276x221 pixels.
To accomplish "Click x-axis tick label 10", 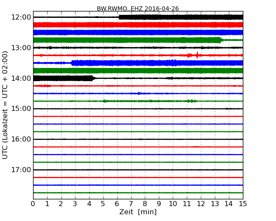I will (173, 204).
